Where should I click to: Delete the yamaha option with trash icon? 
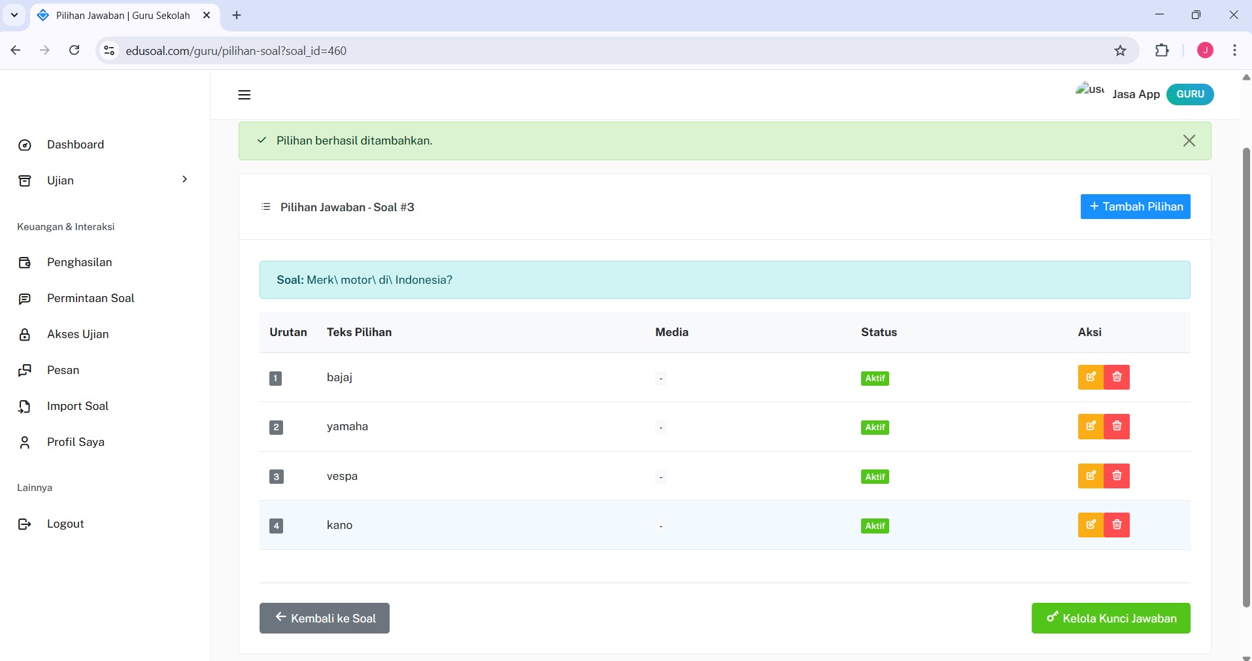pyautogui.click(x=1117, y=426)
